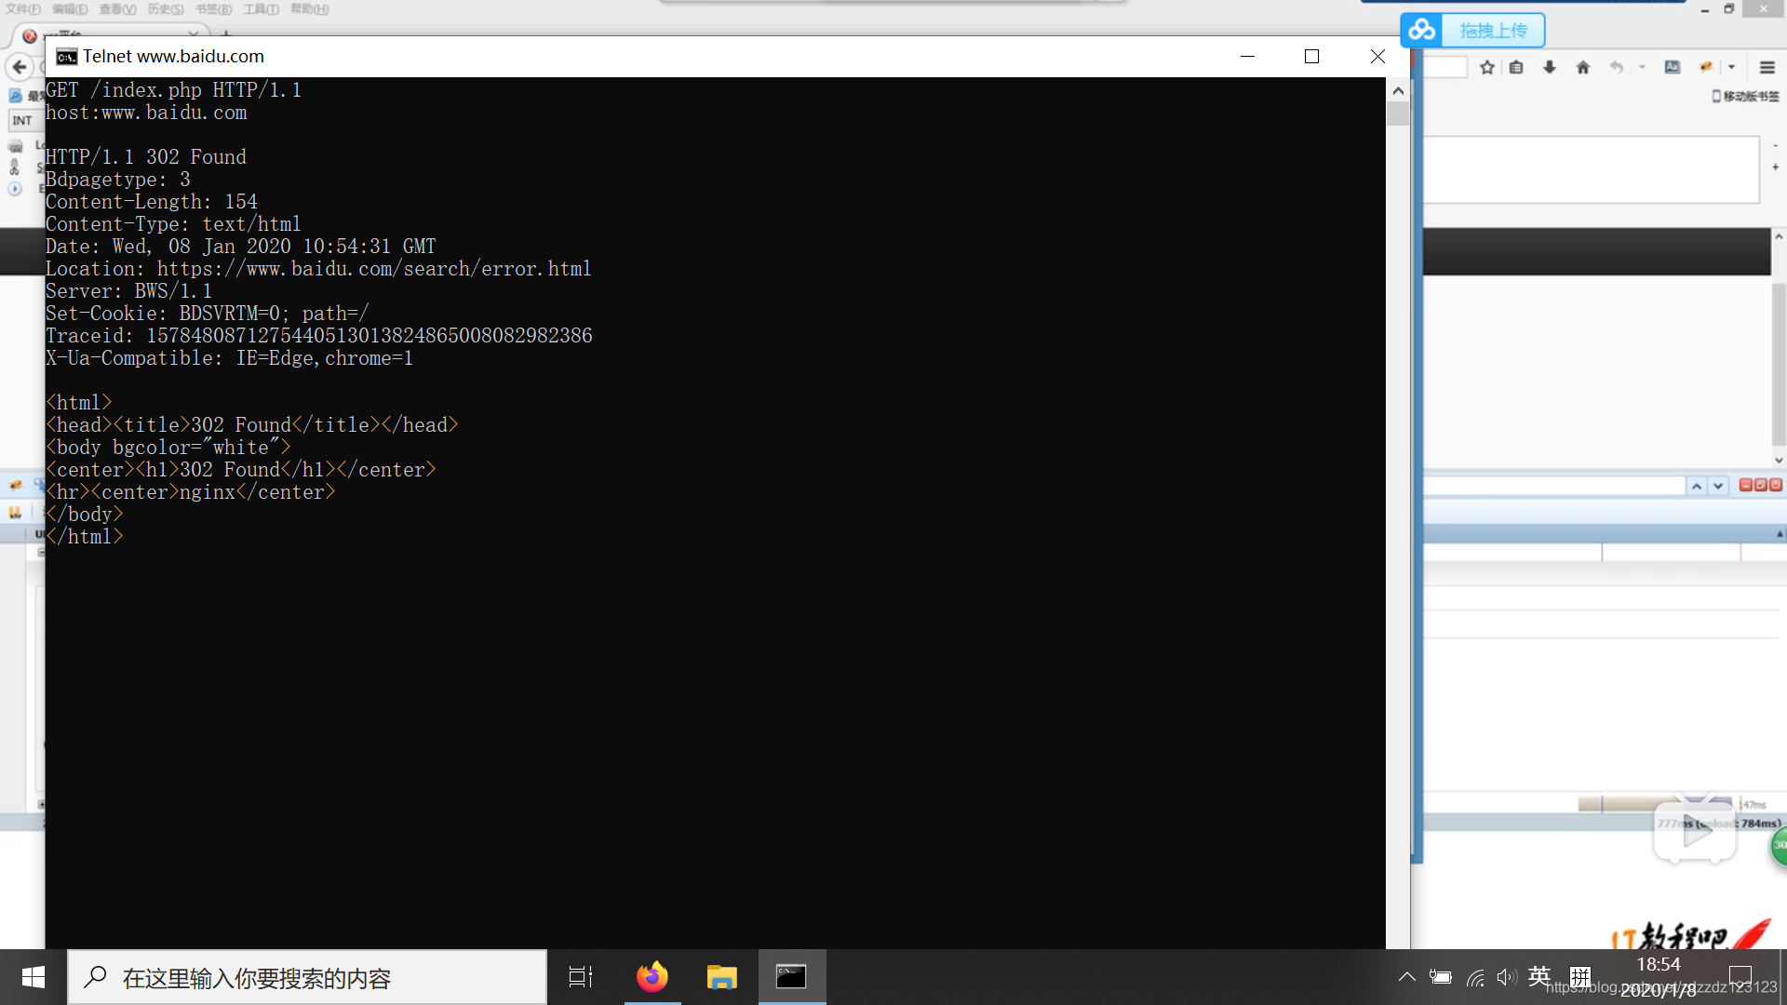
Task: Click the volume speaker tray icon
Action: (x=1507, y=977)
